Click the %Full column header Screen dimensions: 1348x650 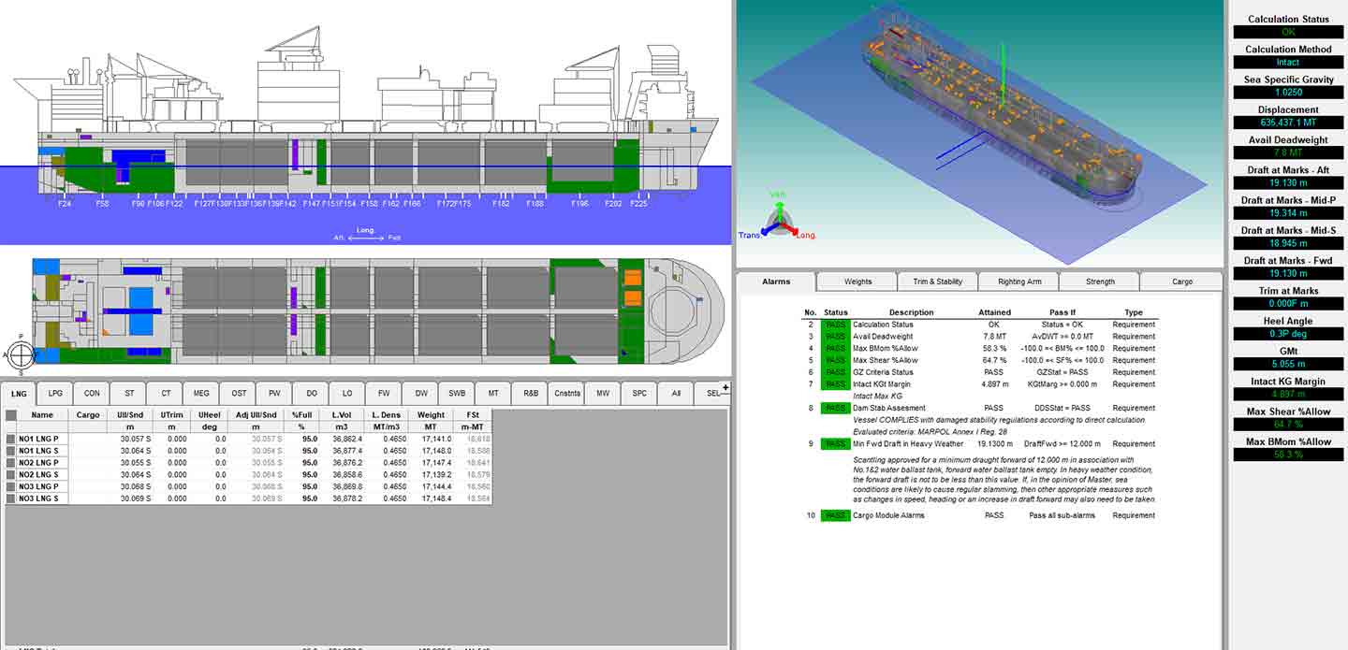pos(301,415)
